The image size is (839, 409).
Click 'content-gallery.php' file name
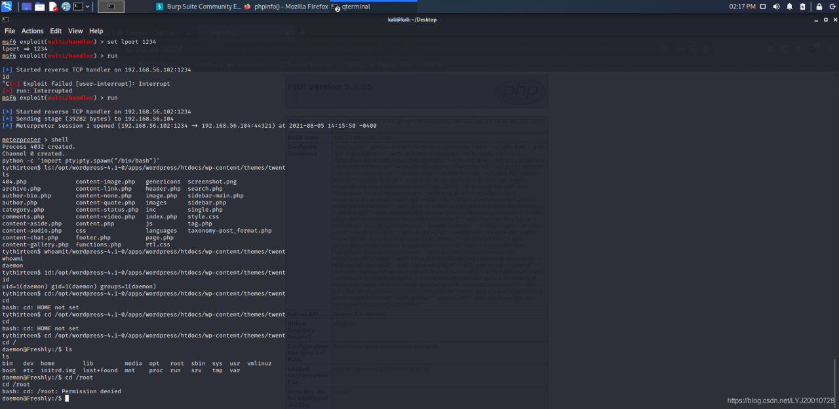tap(35, 244)
